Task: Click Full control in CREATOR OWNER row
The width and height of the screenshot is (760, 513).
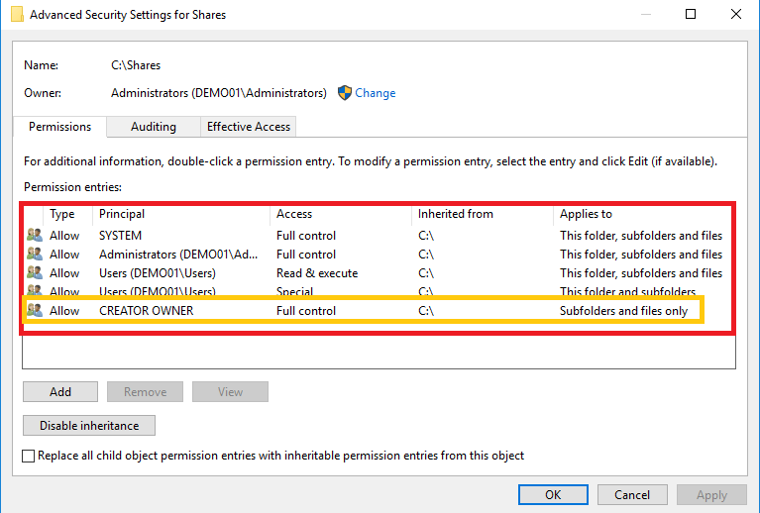Action: pos(306,311)
